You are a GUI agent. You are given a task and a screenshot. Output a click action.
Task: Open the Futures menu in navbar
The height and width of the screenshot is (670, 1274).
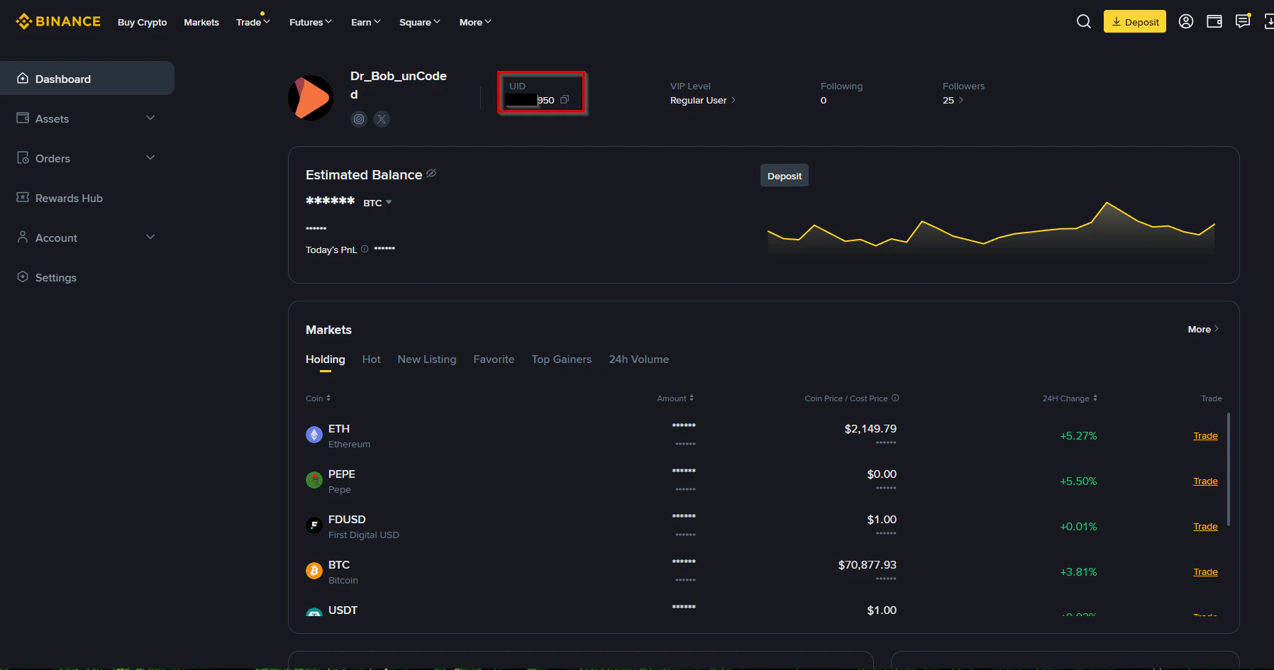(x=310, y=22)
